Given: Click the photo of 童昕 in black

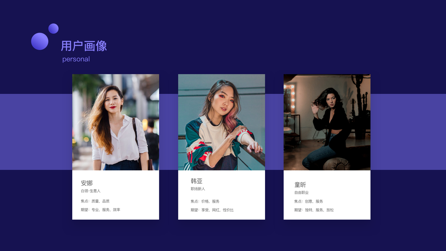Looking at the screenshot, I should point(327,122).
